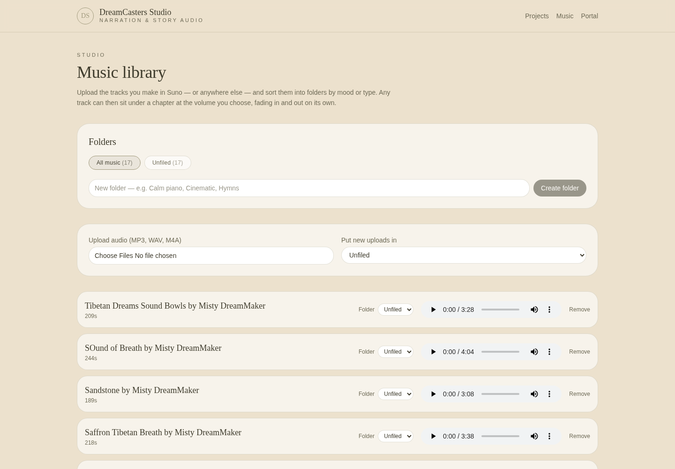Click the '209s' duration text
675x469 pixels.
click(x=91, y=316)
